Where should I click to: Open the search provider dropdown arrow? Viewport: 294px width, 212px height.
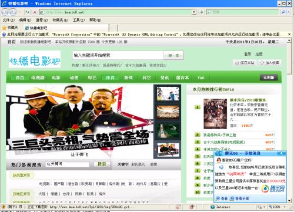pyautogui.click(x=288, y=12)
